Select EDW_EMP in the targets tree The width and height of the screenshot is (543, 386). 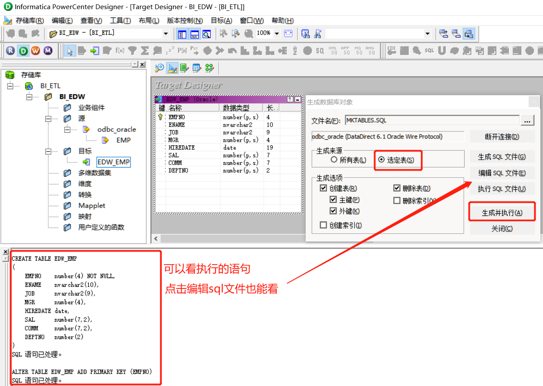(114, 162)
